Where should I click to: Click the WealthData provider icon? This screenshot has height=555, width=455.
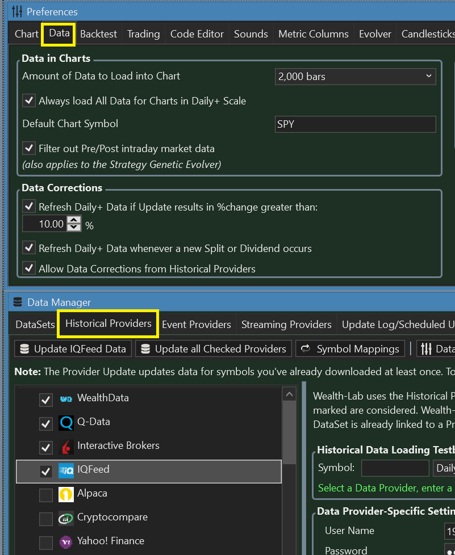coord(66,399)
